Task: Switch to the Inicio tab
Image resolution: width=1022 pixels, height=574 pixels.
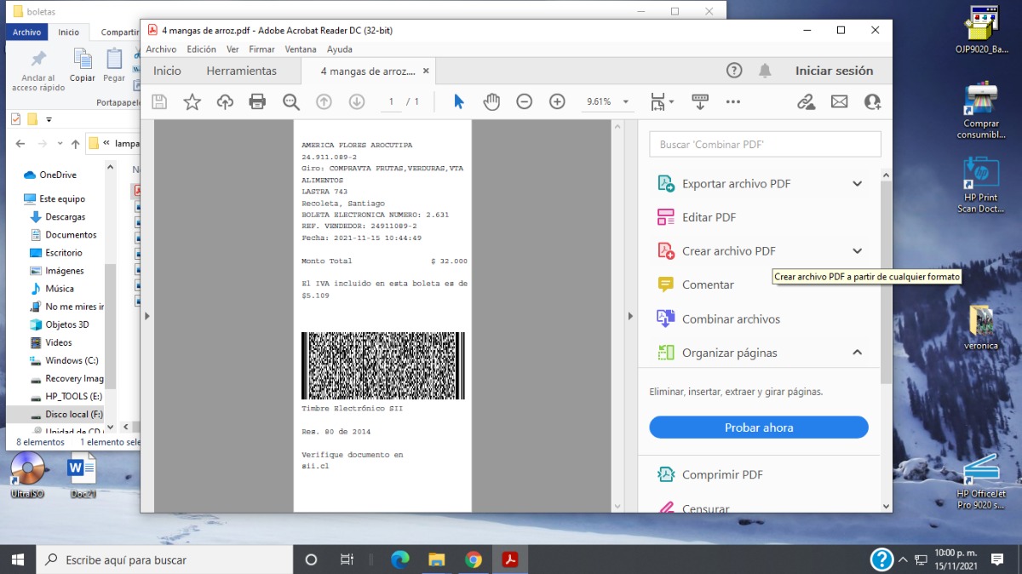Action: (x=167, y=71)
